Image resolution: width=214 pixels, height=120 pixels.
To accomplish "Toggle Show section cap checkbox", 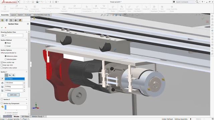I will point(2,62).
